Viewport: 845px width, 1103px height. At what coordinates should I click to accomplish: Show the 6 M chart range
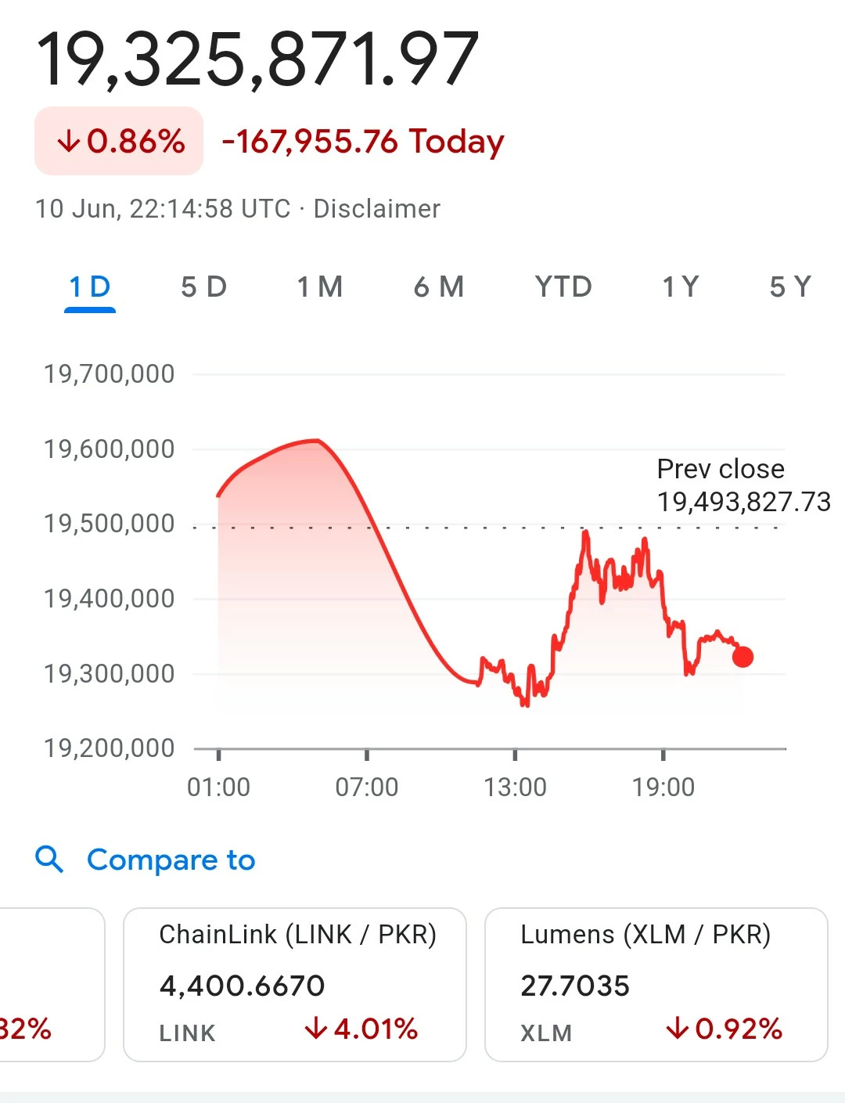pyautogui.click(x=439, y=287)
